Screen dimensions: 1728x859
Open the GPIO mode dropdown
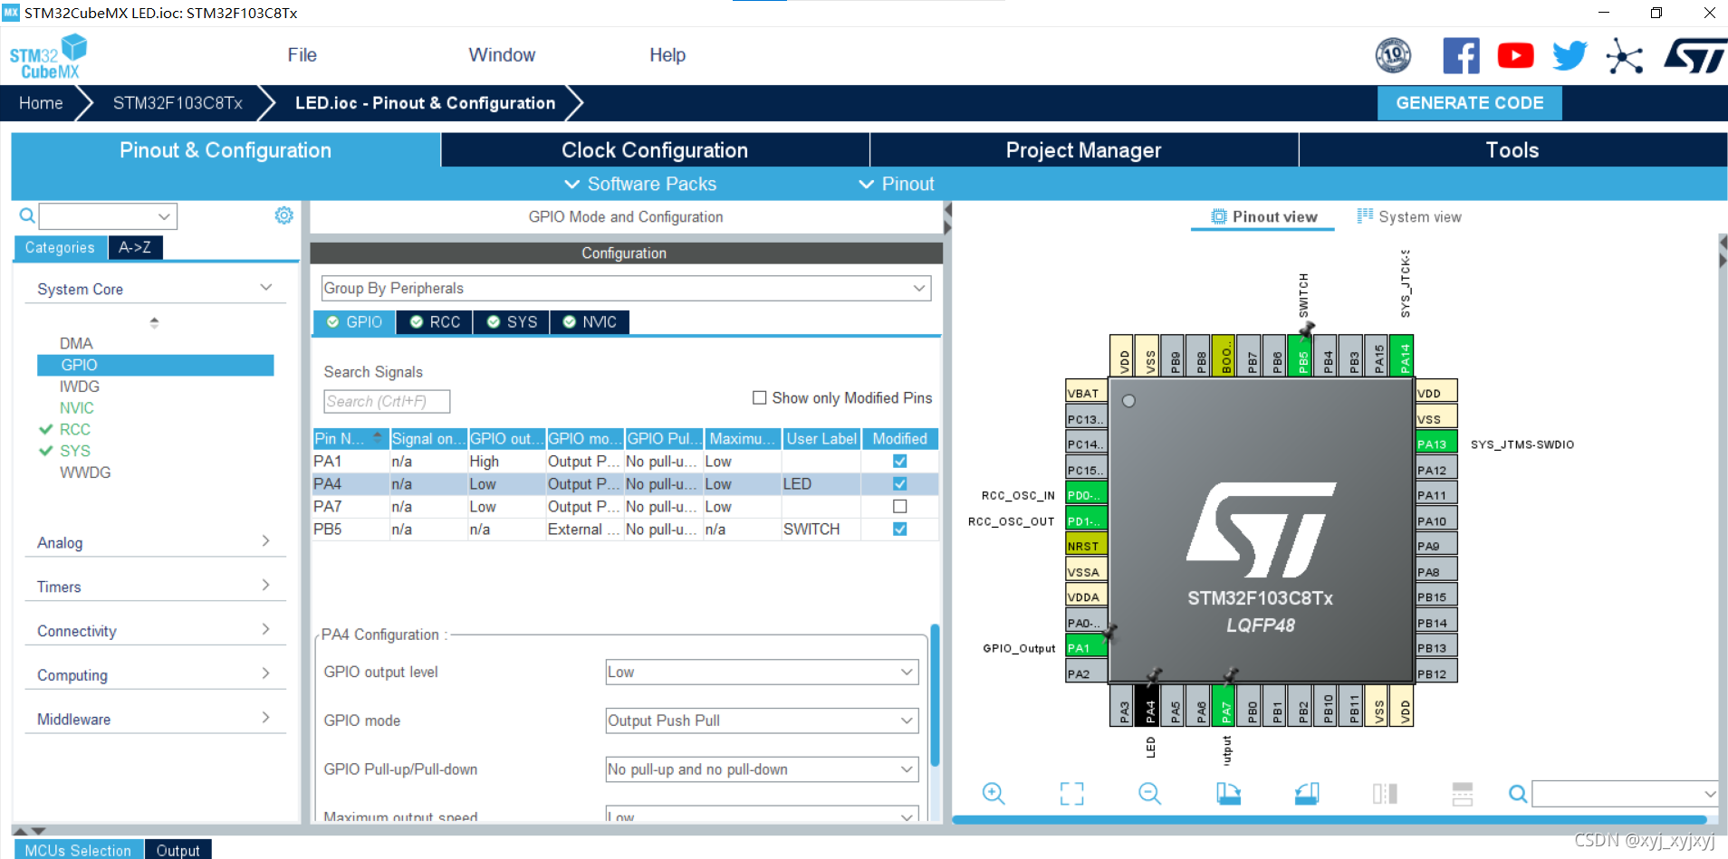[762, 721]
